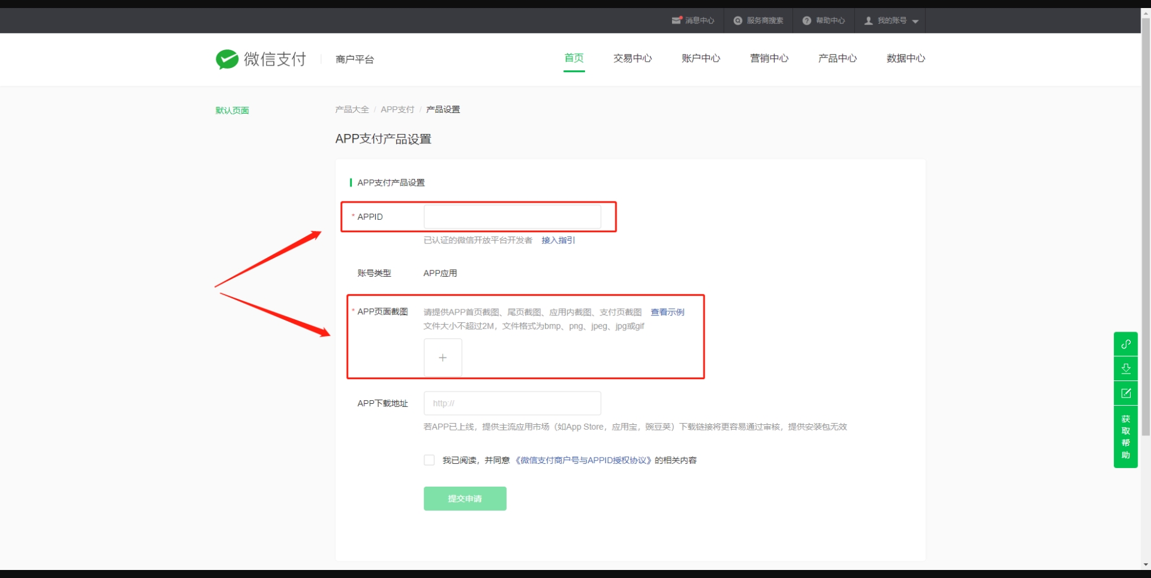The image size is (1151, 578).
Task: Click 查看示例 link
Action: [x=667, y=312]
